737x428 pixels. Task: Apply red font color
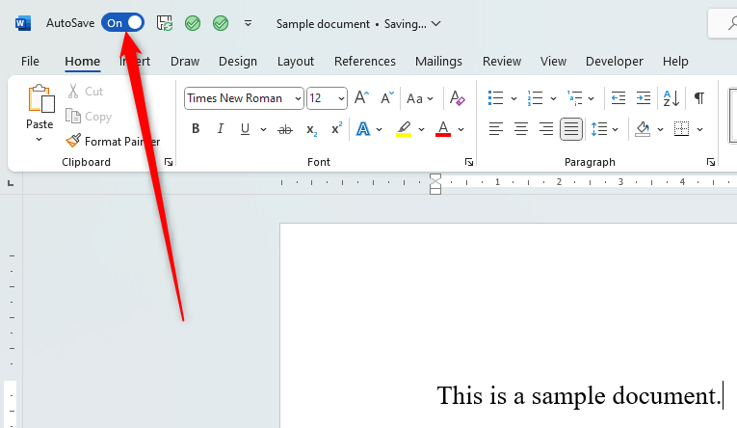(443, 128)
